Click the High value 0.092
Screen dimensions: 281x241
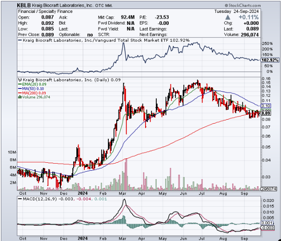point(47,23)
